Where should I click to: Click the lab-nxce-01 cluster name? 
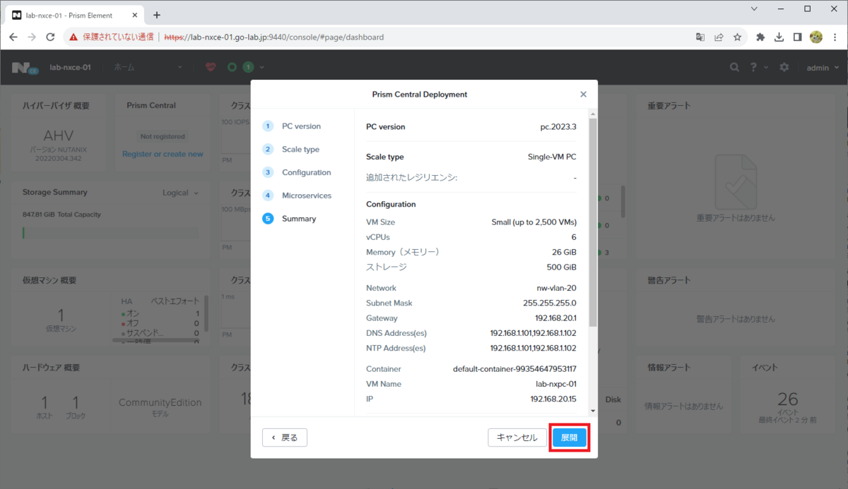point(70,68)
